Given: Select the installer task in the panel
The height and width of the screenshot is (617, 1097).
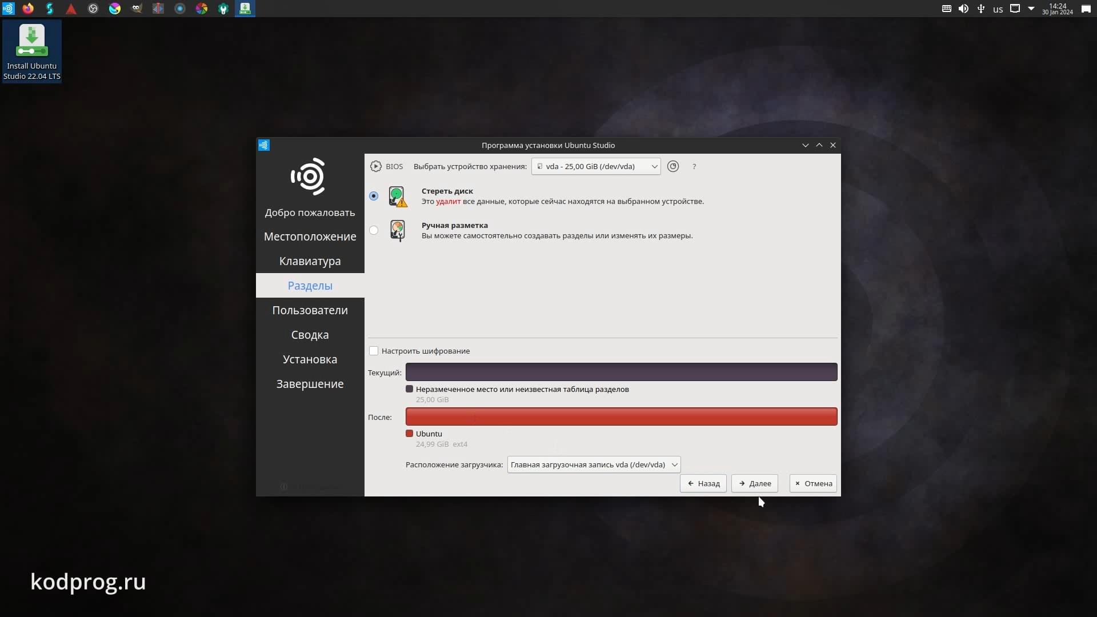Looking at the screenshot, I should pos(245,9).
